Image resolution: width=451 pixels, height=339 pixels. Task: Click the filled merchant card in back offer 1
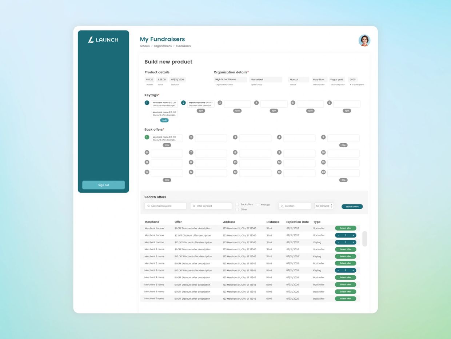(x=167, y=138)
